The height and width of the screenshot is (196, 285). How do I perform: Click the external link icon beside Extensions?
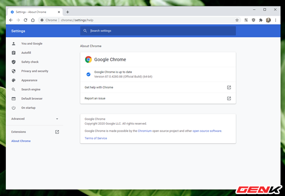(57, 132)
